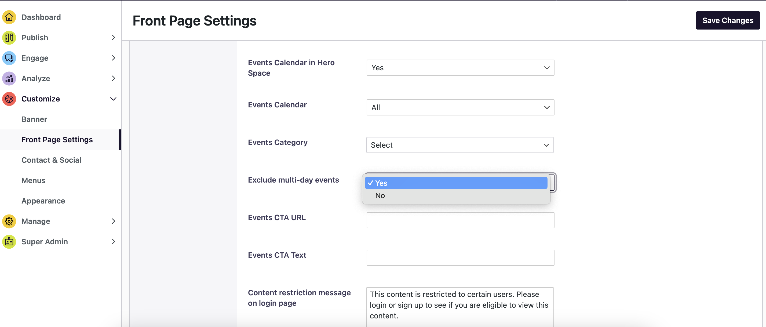Click the Super Admin badge icon

coord(9,242)
